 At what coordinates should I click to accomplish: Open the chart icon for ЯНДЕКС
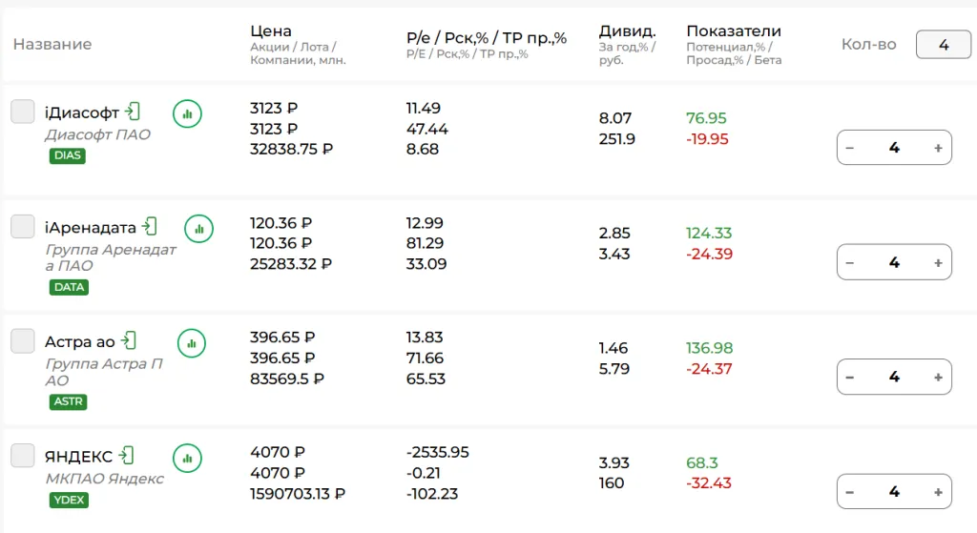point(187,459)
